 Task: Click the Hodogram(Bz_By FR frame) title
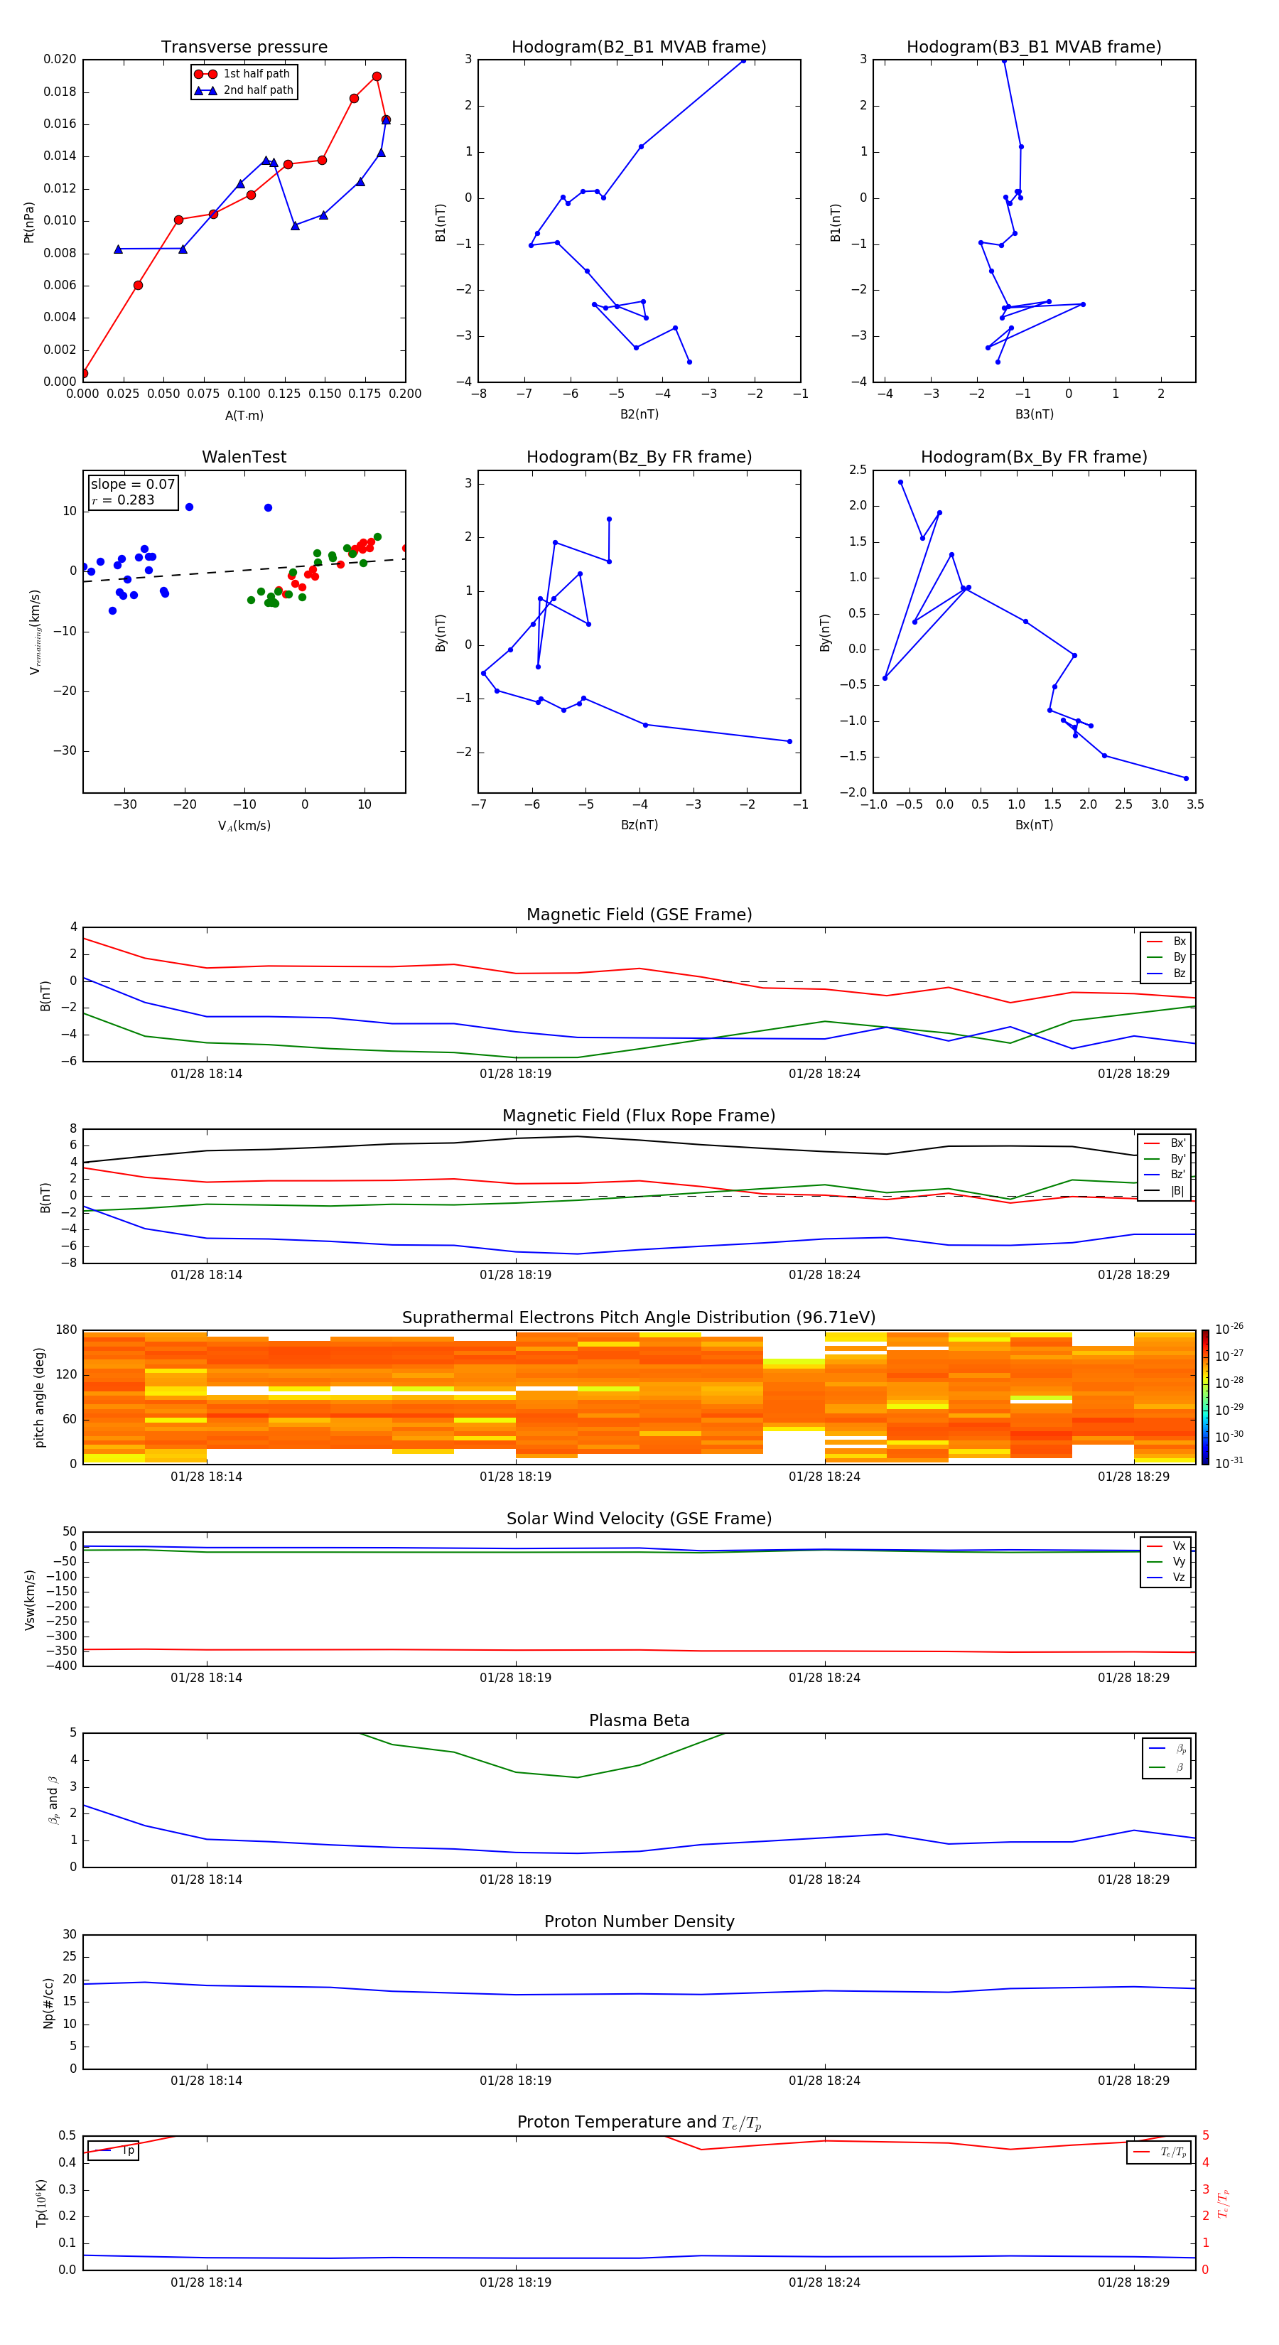639,457
